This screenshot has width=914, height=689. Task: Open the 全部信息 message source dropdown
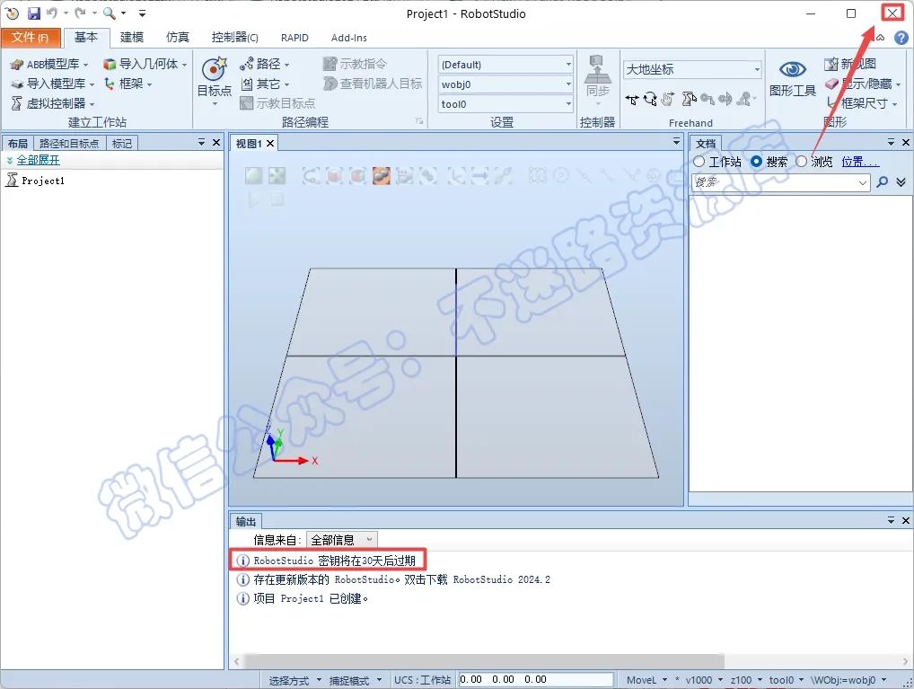pyautogui.click(x=341, y=540)
